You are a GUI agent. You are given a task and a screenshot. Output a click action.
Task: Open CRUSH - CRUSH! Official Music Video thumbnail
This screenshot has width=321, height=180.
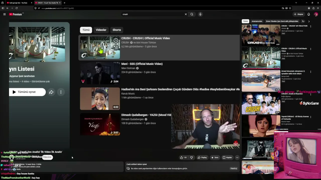point(100,48)
